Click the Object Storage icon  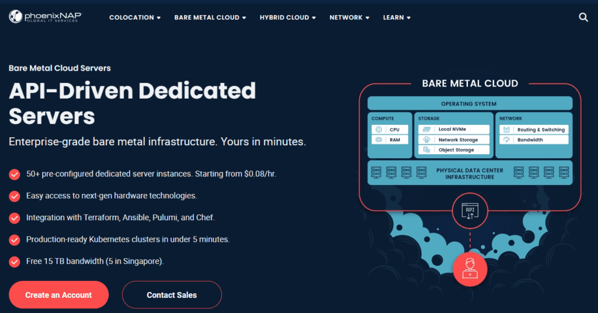coord(426,150)
